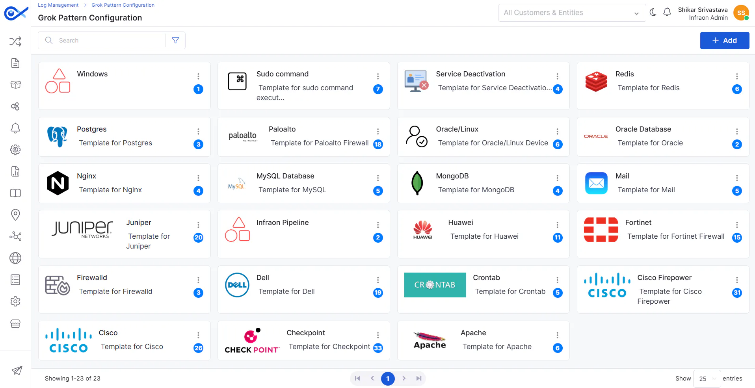Screen dimensions: 755x388
Task: Open the Redis card three-dot menu
Action: 737,76
